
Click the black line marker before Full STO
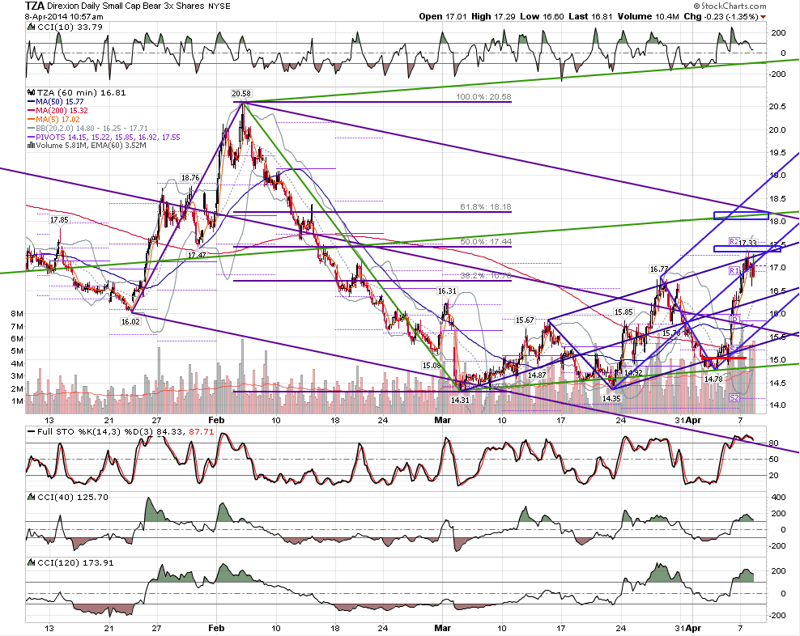pyautogui.click(x=31, y=432)
